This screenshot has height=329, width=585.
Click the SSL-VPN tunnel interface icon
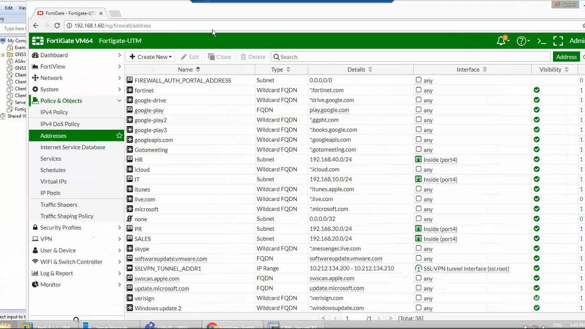click(x=418, y=268)
